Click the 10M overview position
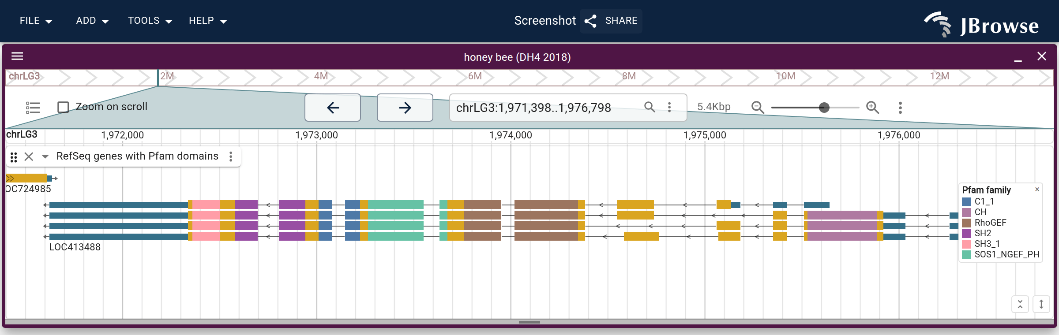 [x=785, y=76]
